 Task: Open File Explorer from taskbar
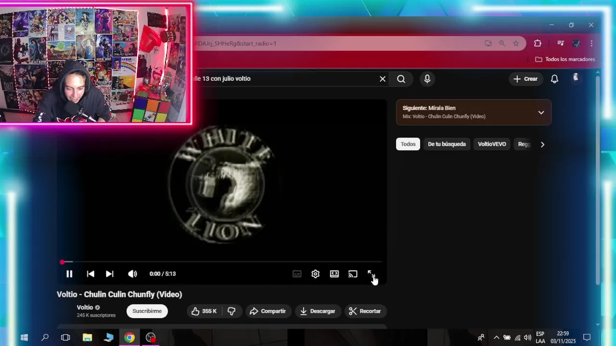[87, 337]
